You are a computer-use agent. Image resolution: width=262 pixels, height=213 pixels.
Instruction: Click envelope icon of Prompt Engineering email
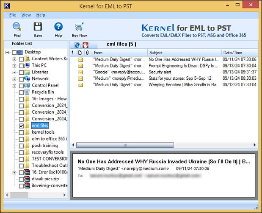[80, 66]
